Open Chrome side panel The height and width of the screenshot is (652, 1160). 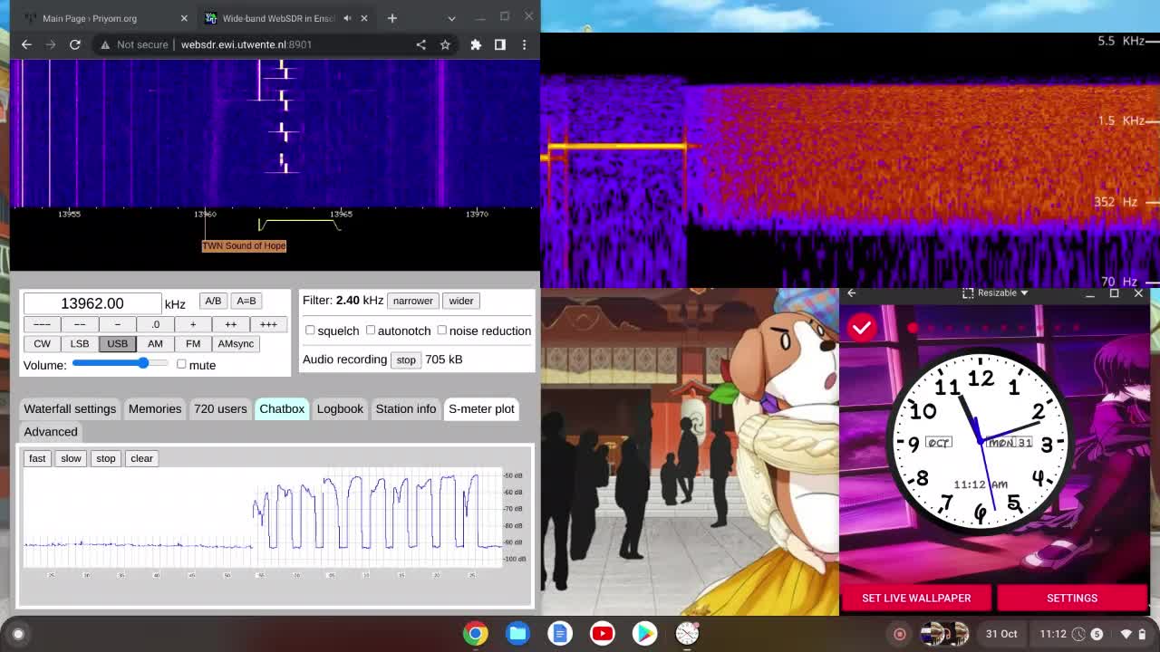[499, 44]
